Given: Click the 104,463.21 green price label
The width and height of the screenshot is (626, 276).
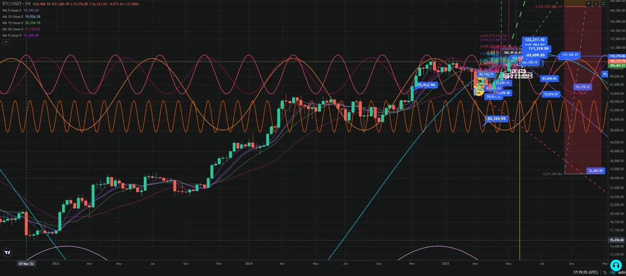Looking at the screenshot, I should [x=617, y=64].
